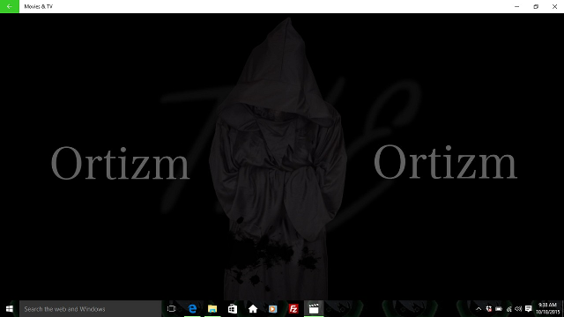
Task: Click the security shield tray icon
Action: pyautogui.click(x=488, y=309)
